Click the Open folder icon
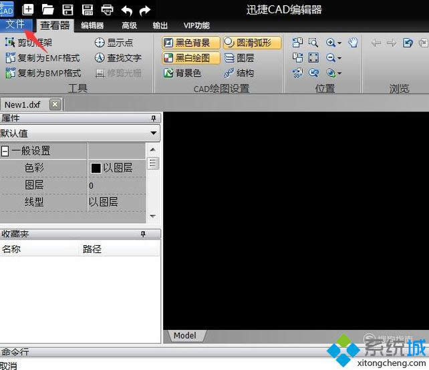Image resolution: width=429 pixels, height=370 pixels. [47, 10]
